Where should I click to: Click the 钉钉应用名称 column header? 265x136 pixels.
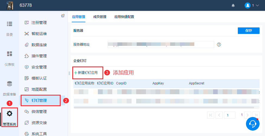pyautogui.click(x=85, y=83)
